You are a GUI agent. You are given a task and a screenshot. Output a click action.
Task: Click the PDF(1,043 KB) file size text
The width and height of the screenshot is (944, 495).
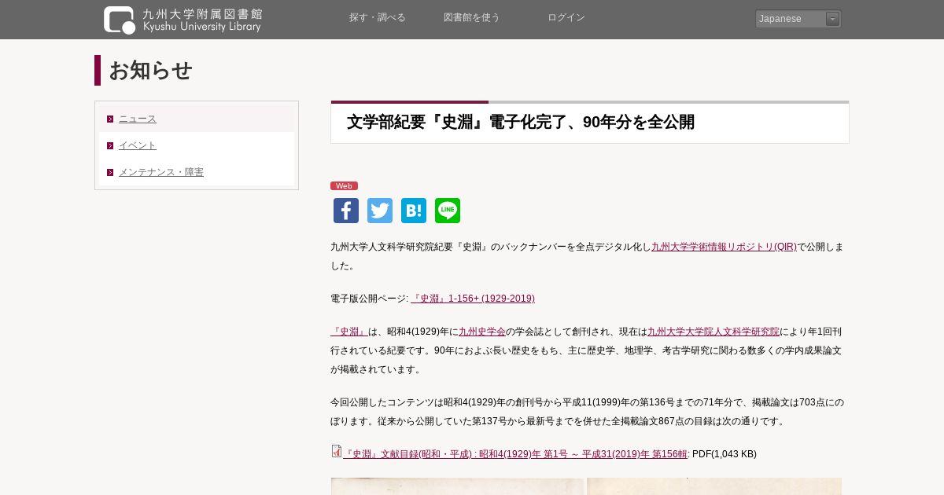point(725,454)
